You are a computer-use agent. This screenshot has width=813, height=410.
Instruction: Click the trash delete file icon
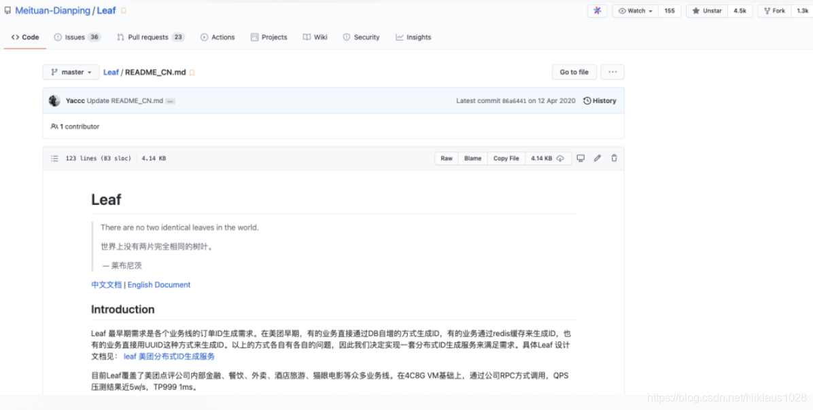click(614, 158)
